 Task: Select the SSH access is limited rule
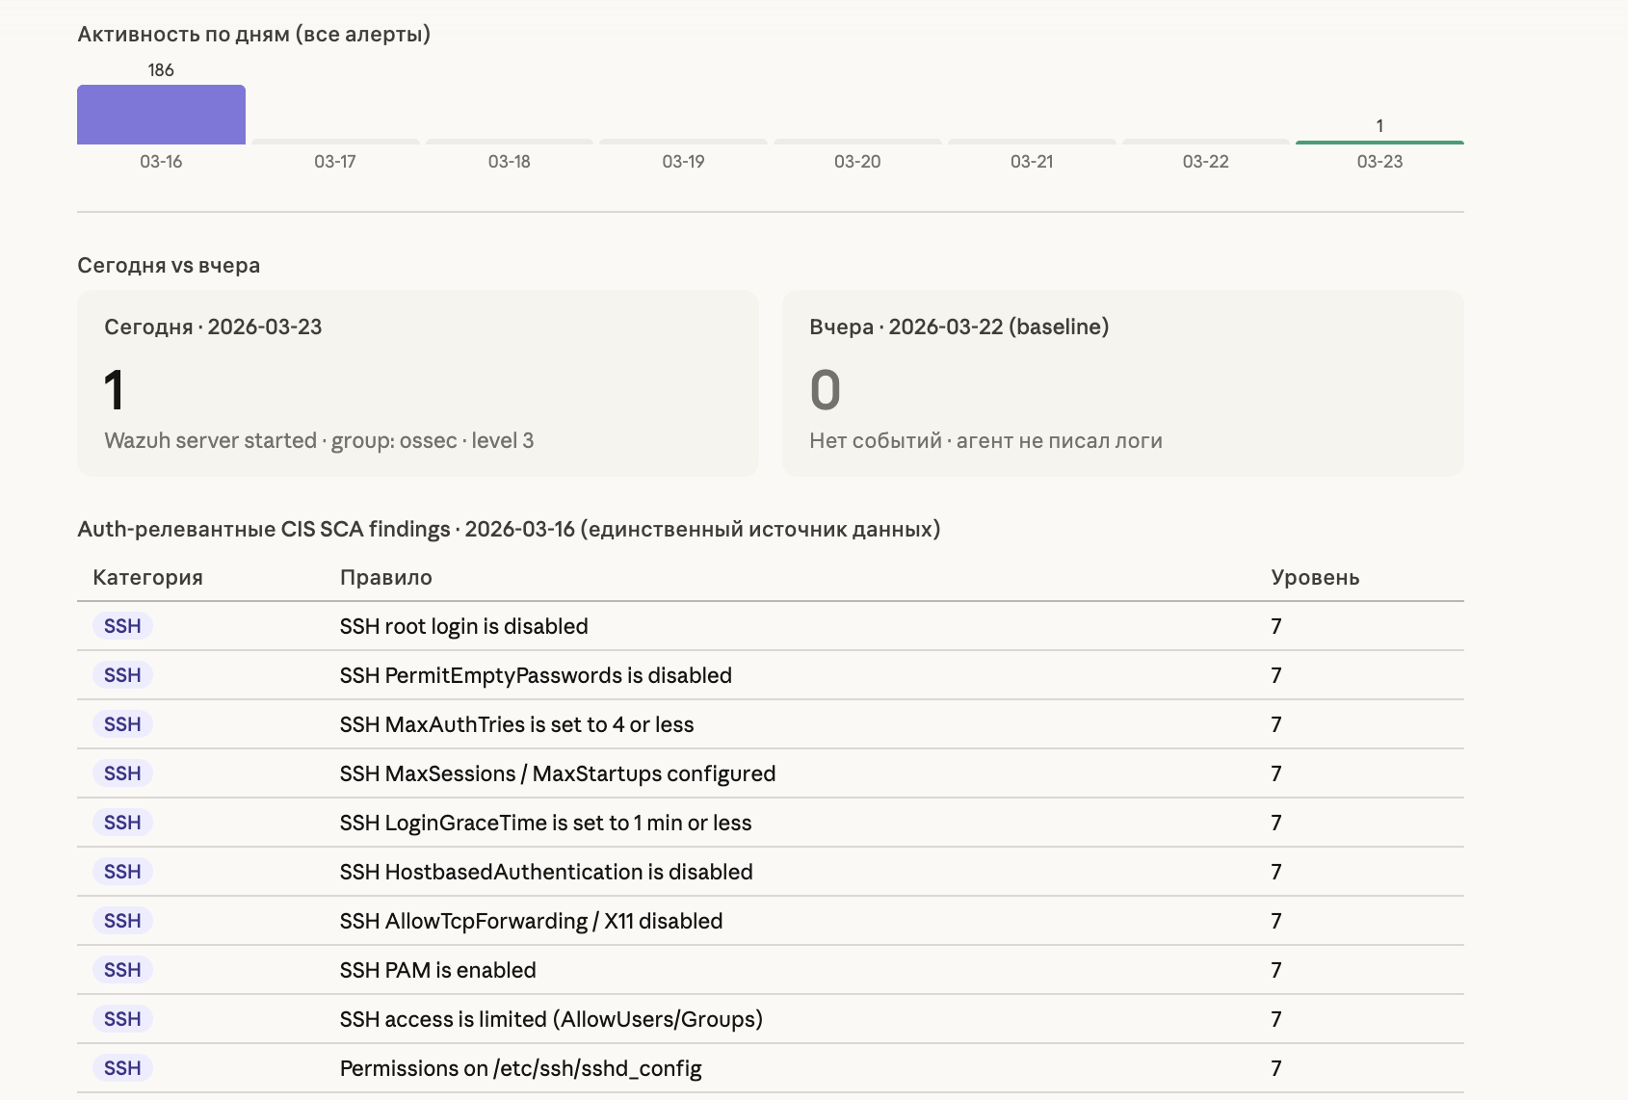pos(551,1019)
